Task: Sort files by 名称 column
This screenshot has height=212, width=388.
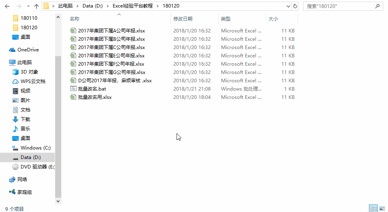Action: coord(75,19)
